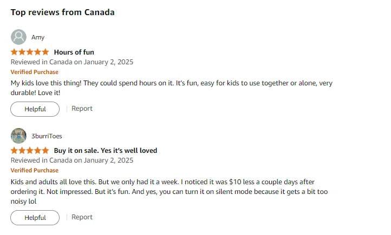Open "Buy it on sale. Yes it's well loved" title

(x=106, y=150)
